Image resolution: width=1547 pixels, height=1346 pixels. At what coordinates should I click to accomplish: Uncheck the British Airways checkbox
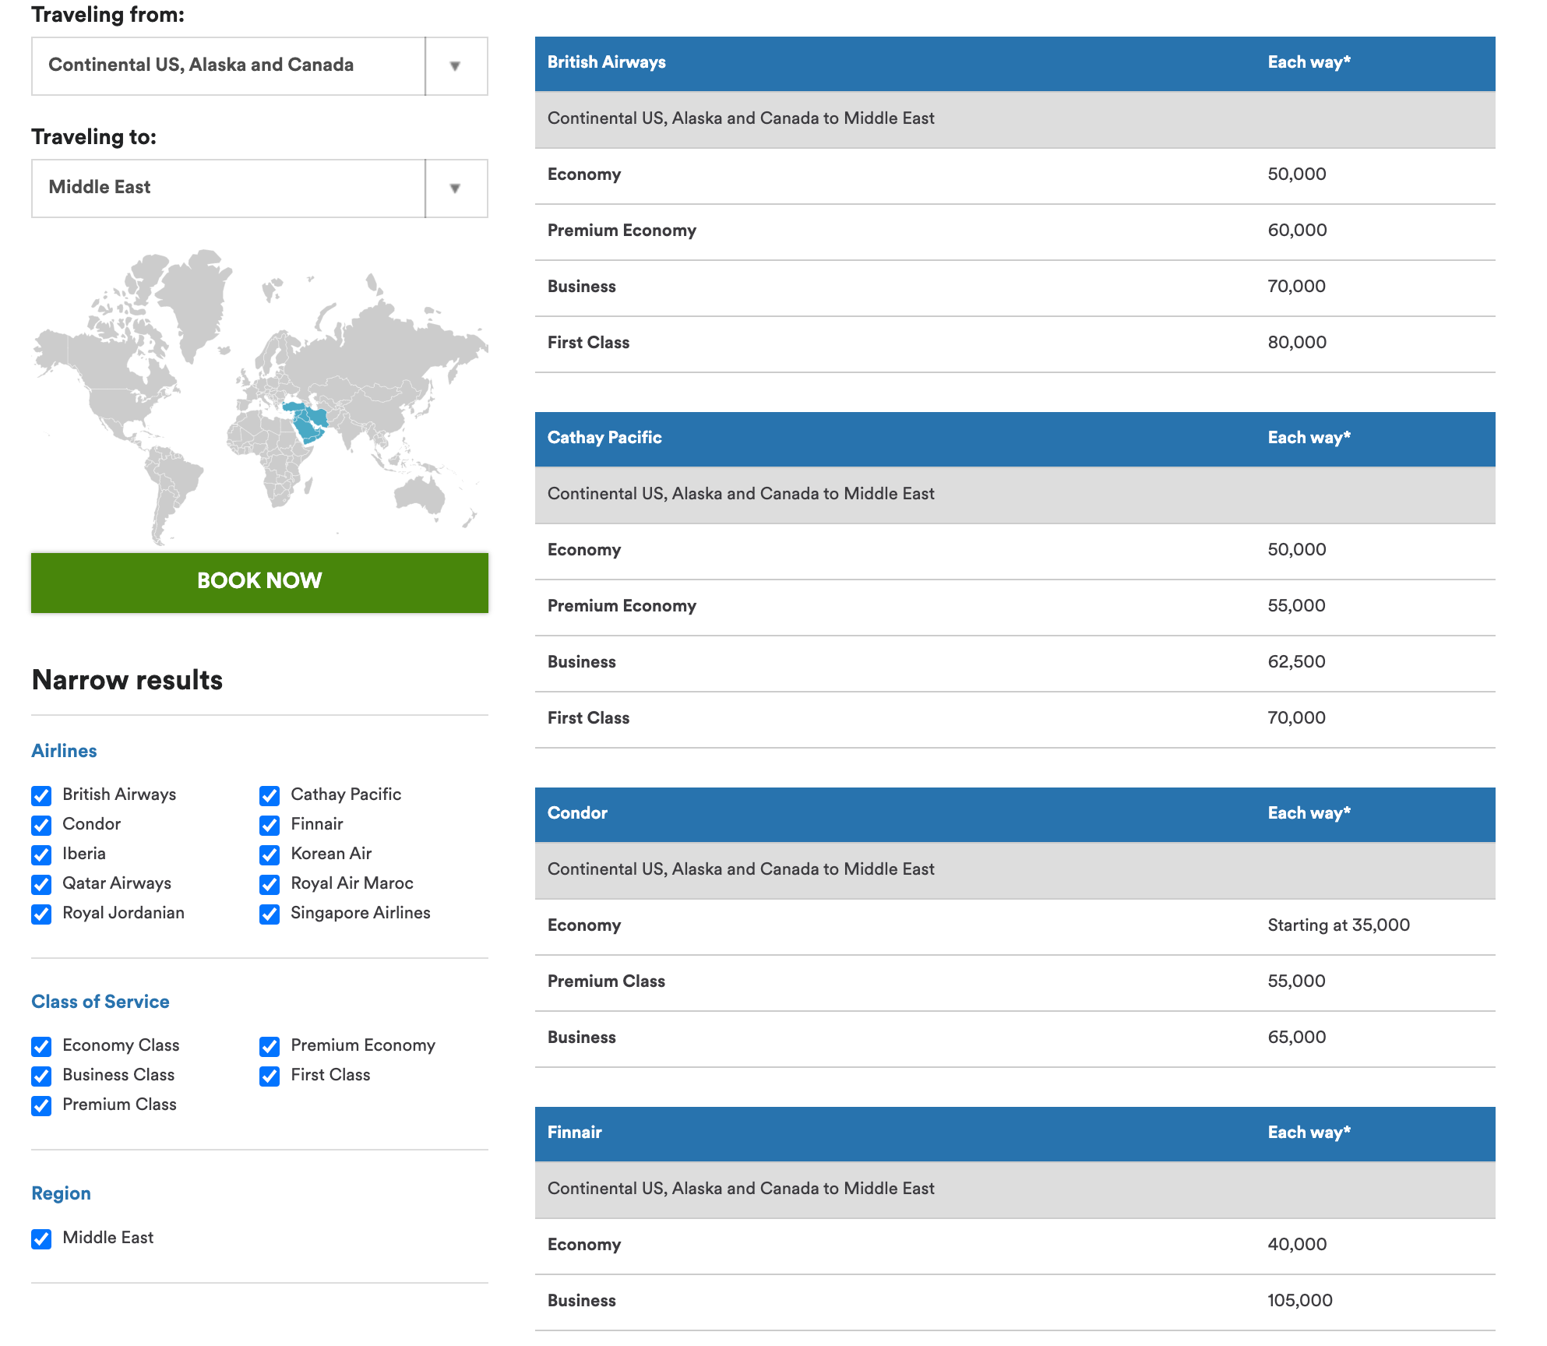point(41,795)
